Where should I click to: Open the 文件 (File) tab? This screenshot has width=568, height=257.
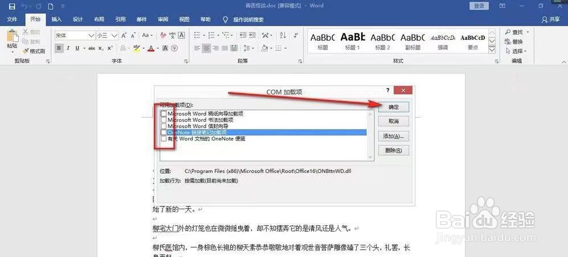[13, 19]
